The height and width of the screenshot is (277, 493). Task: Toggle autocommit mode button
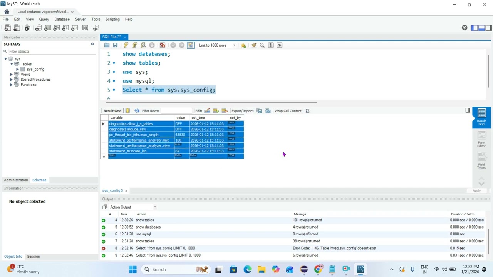click(x=191, y=45)
